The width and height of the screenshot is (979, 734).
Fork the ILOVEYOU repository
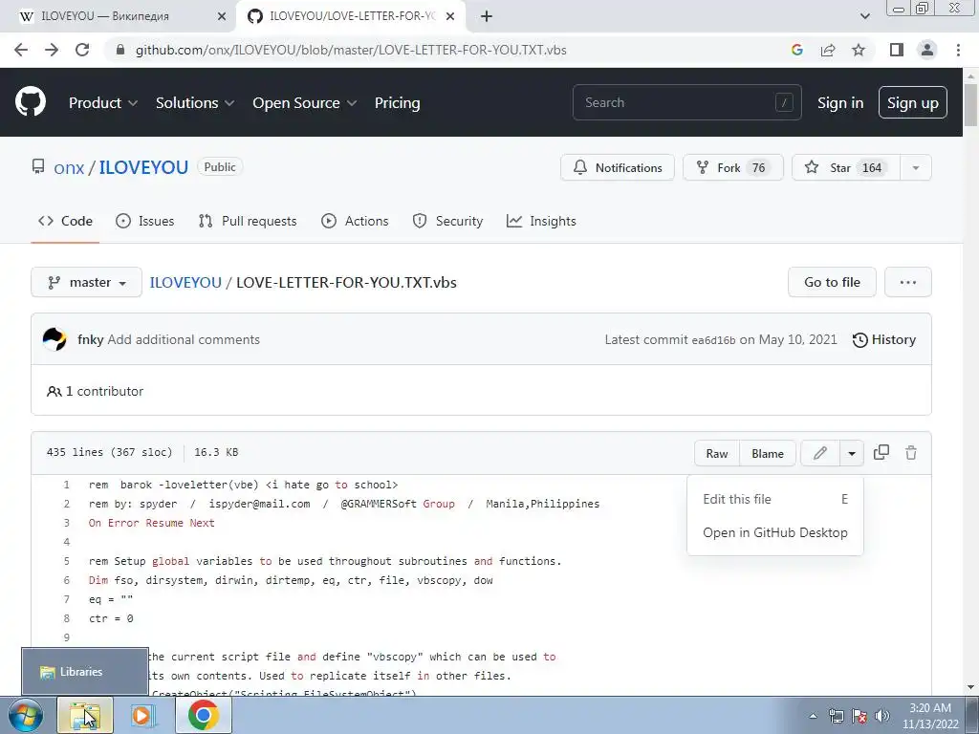click(733, 167)
